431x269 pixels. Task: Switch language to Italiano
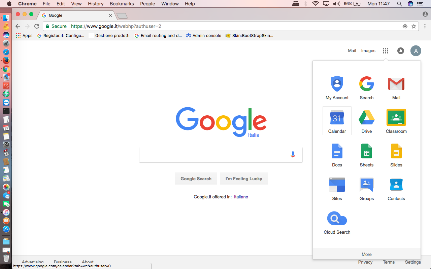point(241,197)
